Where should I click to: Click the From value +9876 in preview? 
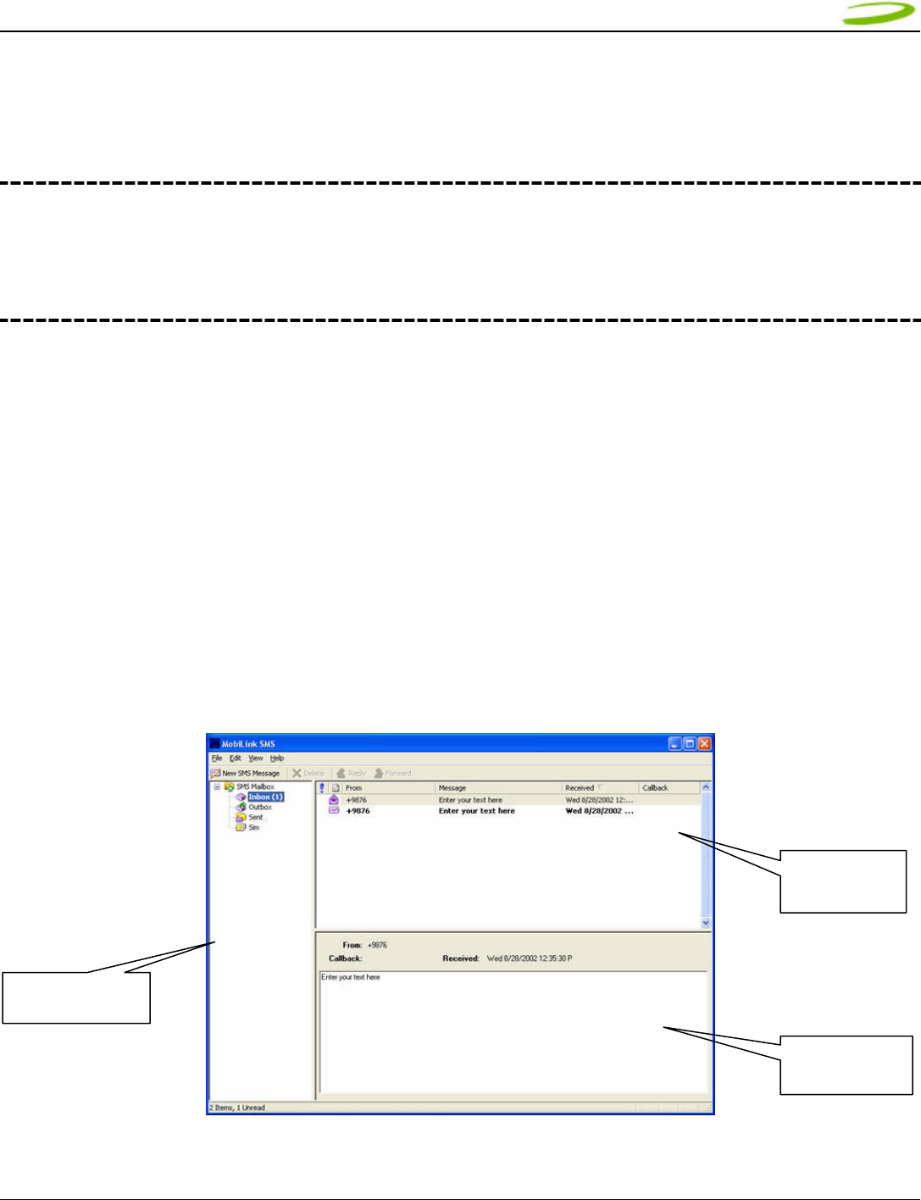(377, 945)
